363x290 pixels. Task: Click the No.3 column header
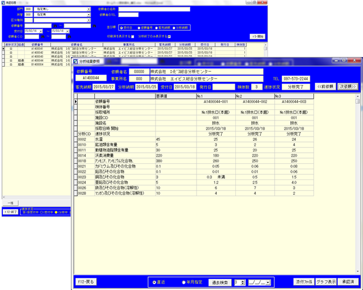[294, 96]
